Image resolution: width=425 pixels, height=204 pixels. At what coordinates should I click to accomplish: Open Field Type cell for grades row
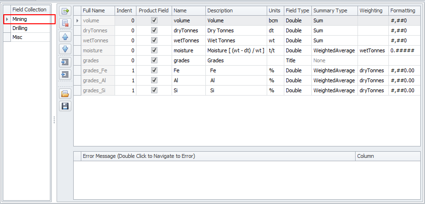point(297,60)
